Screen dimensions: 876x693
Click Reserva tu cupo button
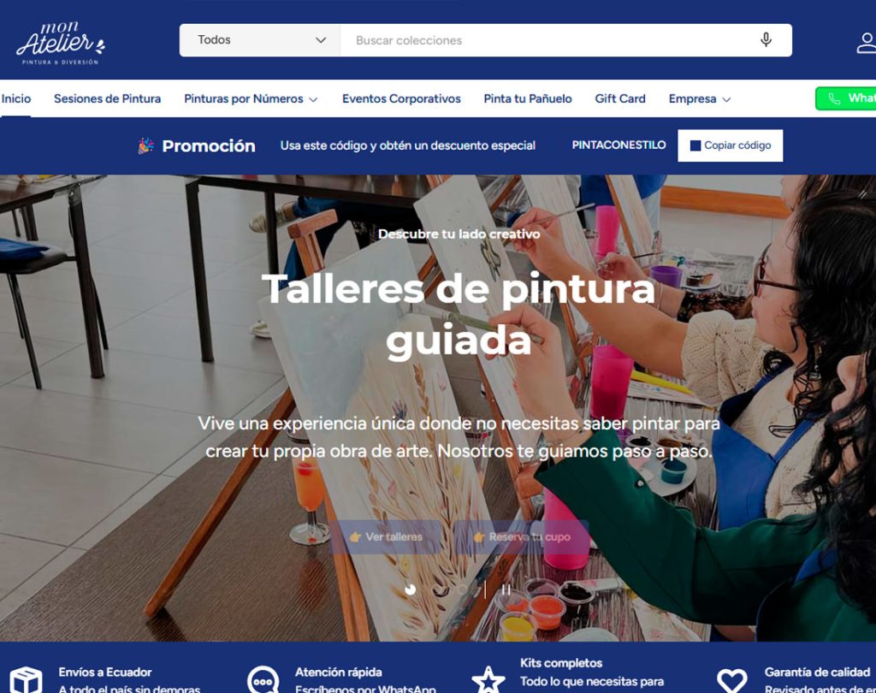[x=521, y=537]
